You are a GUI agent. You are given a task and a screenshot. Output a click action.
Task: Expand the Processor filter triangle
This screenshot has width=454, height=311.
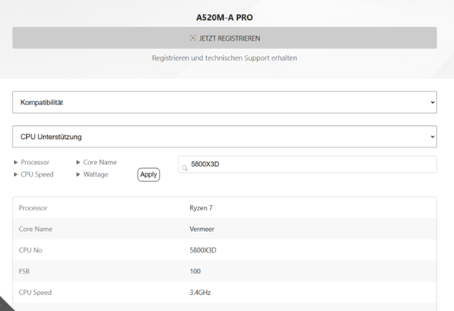[15, 163]
